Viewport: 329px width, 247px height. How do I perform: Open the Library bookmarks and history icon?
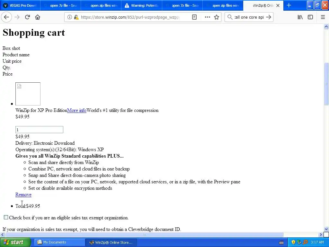point(300,17)
